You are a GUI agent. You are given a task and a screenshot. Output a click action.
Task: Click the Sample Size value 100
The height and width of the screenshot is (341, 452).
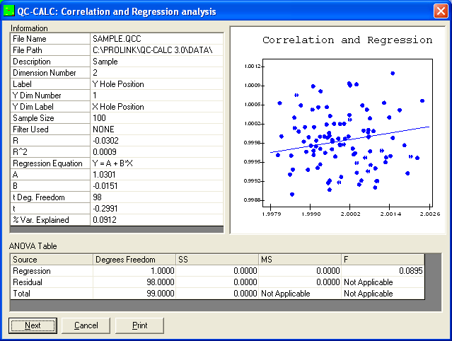[156, 118]
